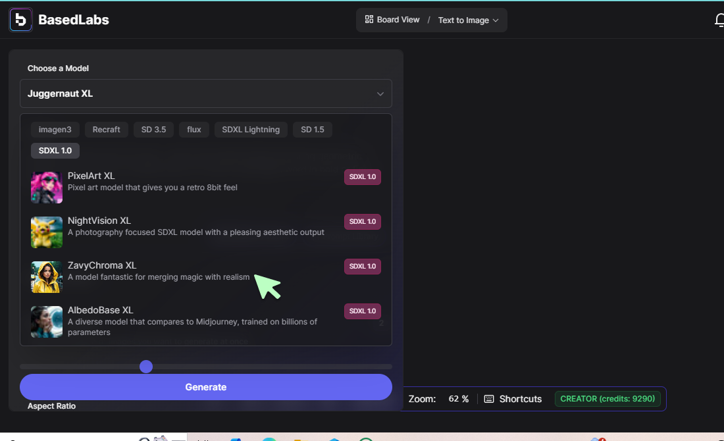The image size is (724, 441).
Task: Click SDXL 1.0 badge on AlbedoBase XL row
Action: point(363,311)
